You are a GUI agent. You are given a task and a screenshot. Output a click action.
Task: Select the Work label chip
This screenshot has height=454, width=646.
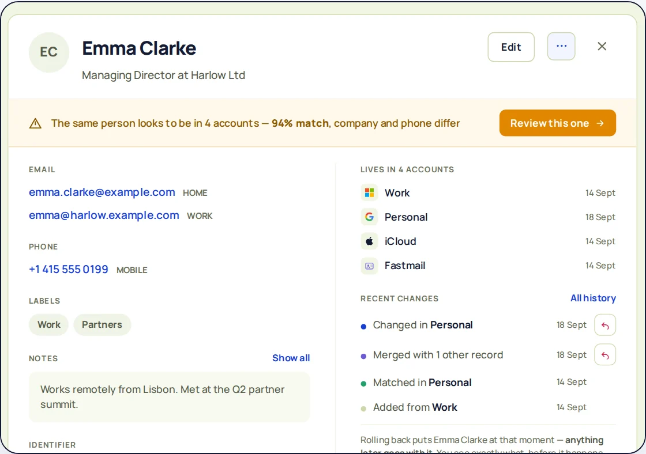tap(48, 325)
